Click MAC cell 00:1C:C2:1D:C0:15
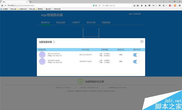Viewport: 182px width, 110px height. (86, 55)
